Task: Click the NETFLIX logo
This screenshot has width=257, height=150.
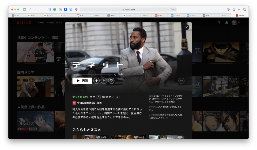Action: click(x=24, y=22)
